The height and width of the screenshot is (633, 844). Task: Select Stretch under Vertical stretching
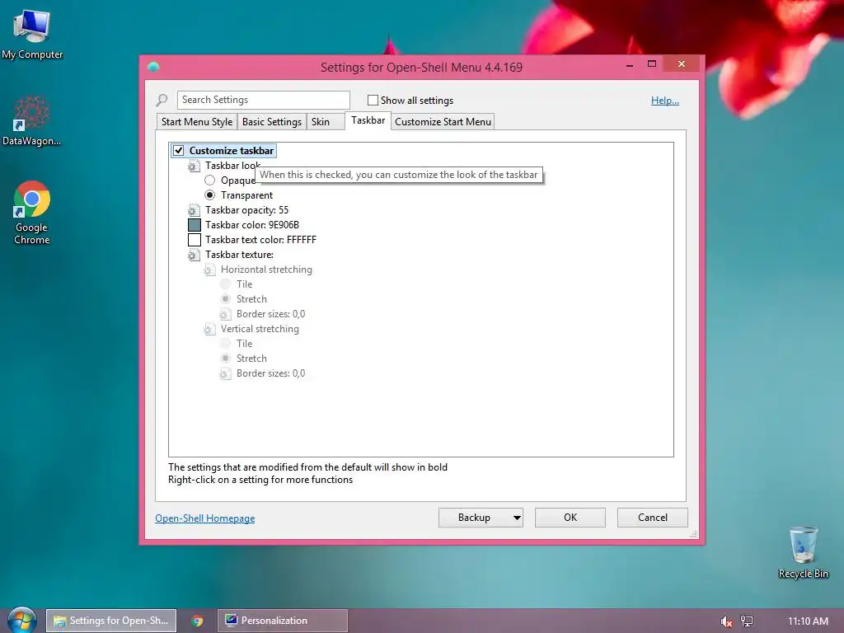pyautogui.click(x=226, y=359)
